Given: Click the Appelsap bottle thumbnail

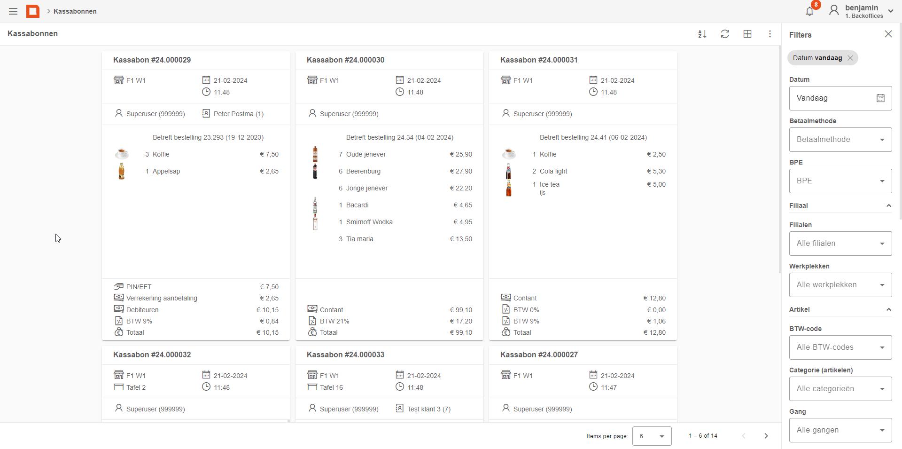Looking at the screenshot, I should click(x=122, y=171).
